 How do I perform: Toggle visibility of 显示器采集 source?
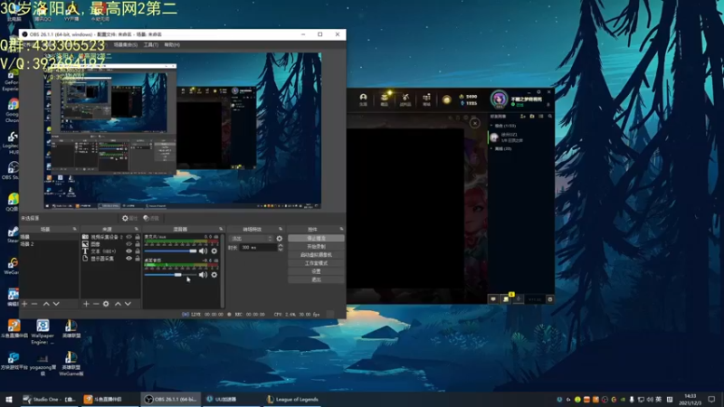129,259
